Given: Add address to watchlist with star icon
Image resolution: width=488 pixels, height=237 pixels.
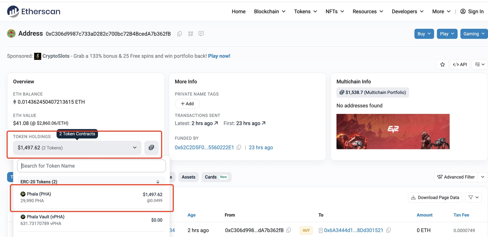Looking at the screenshot, I should point(443,64).
